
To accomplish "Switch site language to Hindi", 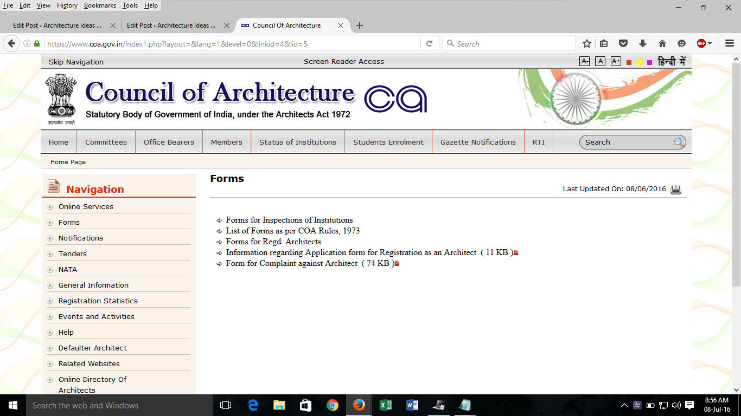I will (x=672, y=61).
